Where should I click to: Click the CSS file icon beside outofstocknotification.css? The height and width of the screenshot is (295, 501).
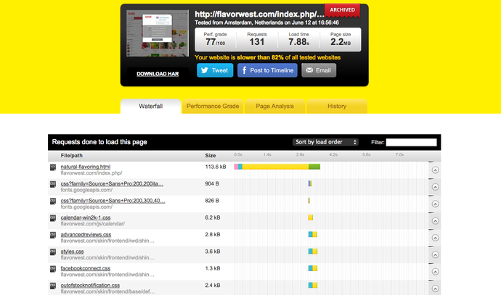tap(53, 286)
